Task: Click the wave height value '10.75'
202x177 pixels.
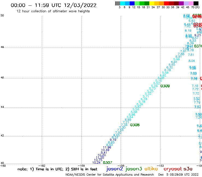Action: pyautogui.click(x=98, y=160)
